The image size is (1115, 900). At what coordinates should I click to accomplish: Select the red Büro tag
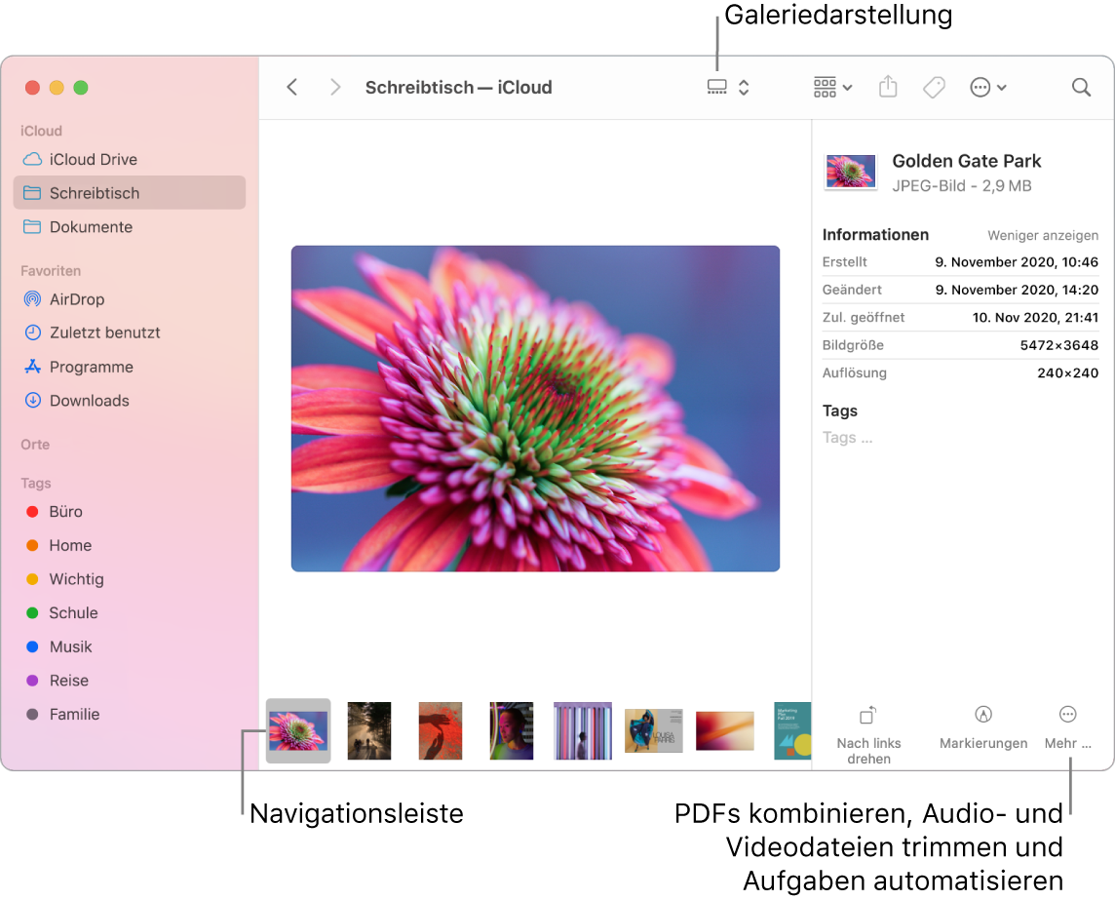click(64, 511)
